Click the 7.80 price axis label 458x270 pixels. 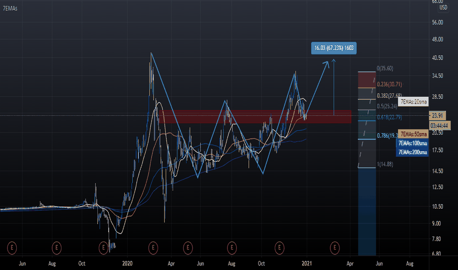pyautogui.click(x=436, y=239)
